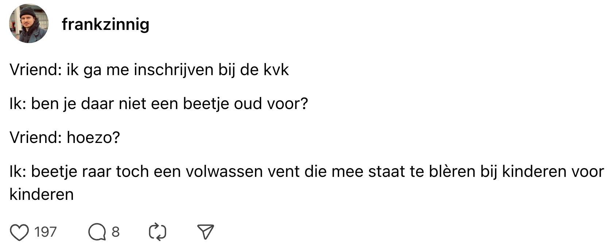612x248 pixels.
Task: Click the lone "kinderen" on the last line
Action: [42, 194]
